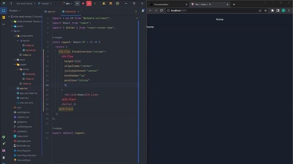
Task: Open vite-env.d.ts file
Action: (x=25, y=103)
